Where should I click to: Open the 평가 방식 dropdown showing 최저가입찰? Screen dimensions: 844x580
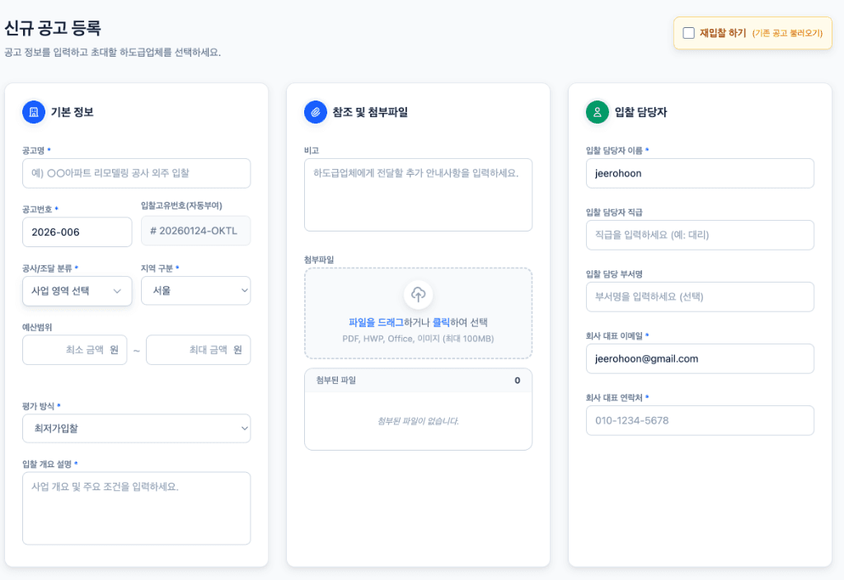coord(136,428)
